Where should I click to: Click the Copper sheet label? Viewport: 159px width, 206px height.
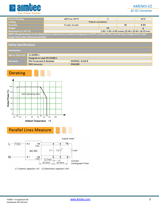tap(68, 139)
